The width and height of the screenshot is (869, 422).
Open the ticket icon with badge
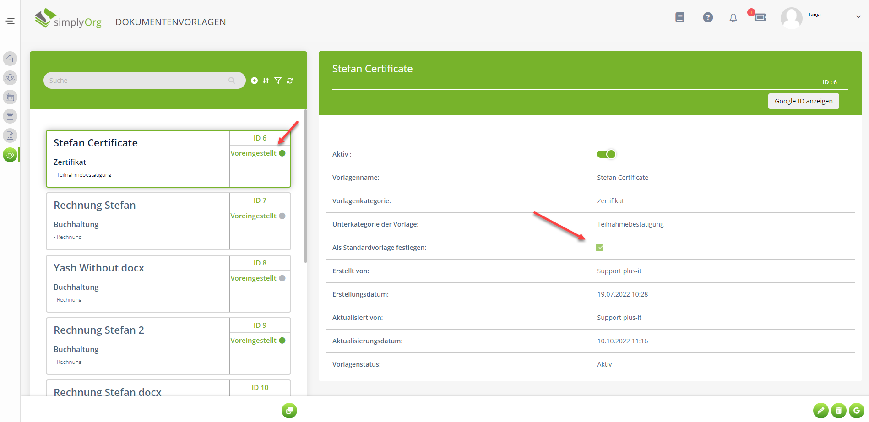(760, 17)
